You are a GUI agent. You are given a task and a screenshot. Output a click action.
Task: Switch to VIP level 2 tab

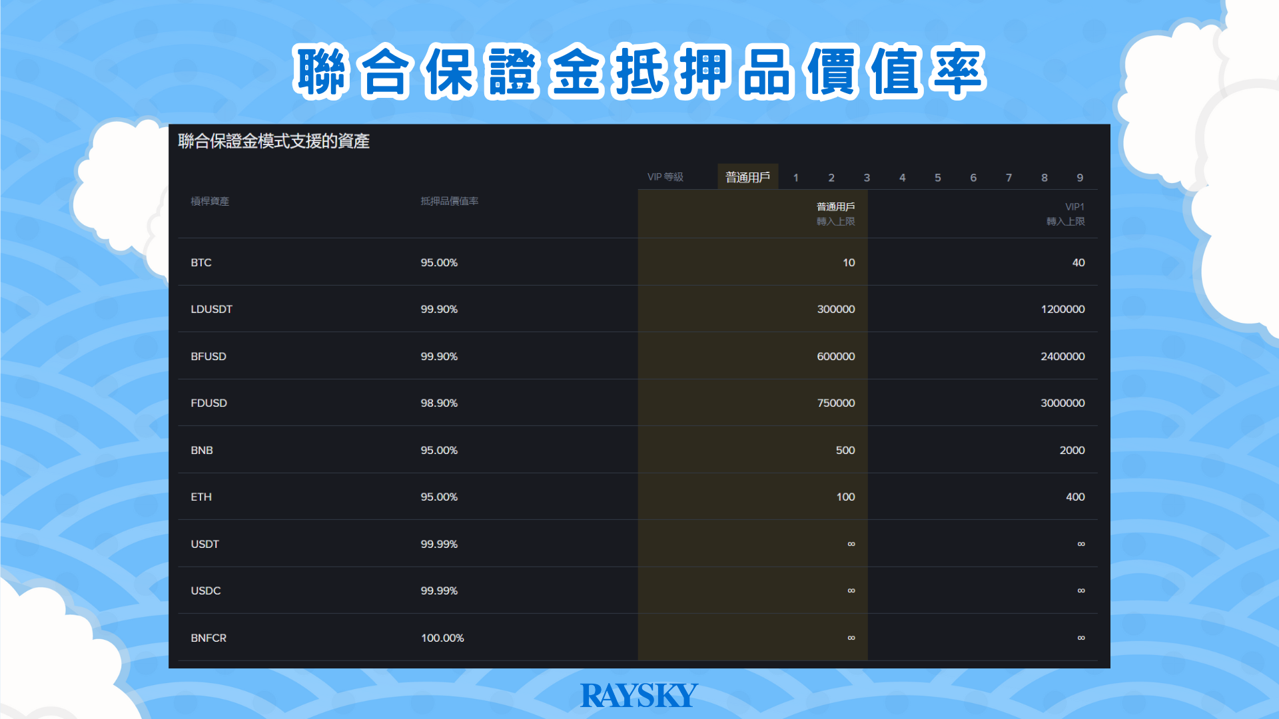(x=831, y=178)
